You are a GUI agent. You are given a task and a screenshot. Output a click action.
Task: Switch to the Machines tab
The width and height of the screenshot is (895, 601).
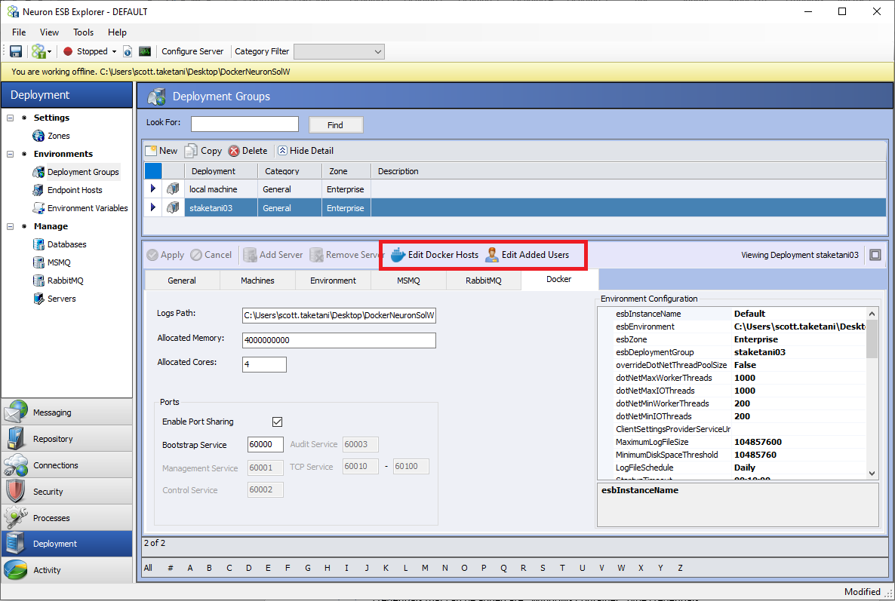[x=257, y=281]
